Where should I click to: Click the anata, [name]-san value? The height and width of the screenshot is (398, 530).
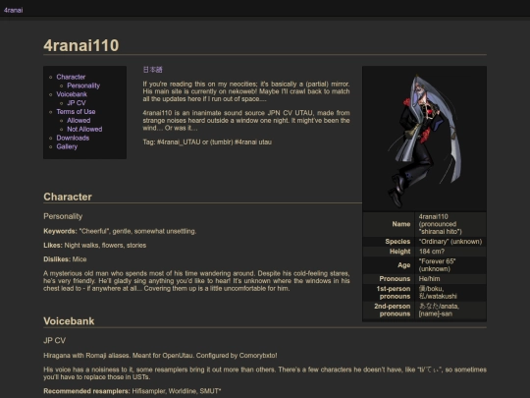[x=439, y=310]
